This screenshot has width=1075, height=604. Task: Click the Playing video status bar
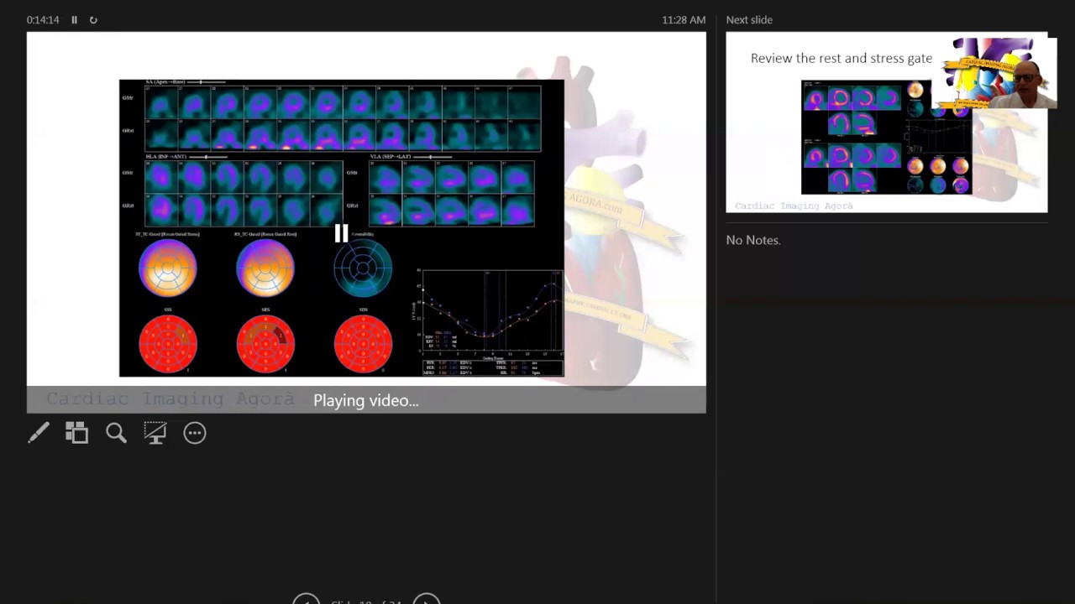coord(366,400)
